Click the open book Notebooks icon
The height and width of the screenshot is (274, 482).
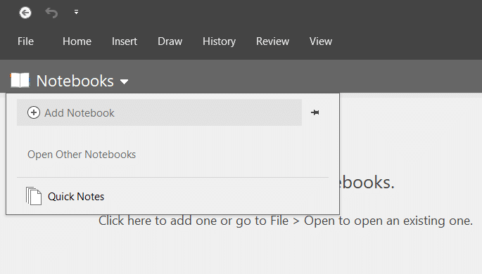coord(20,80)
